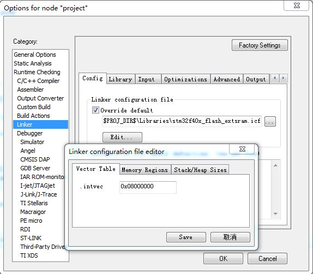Screen dimensions: 313x274
Task: Toggle the Override default checkbox
Action: tap(95, 110)
